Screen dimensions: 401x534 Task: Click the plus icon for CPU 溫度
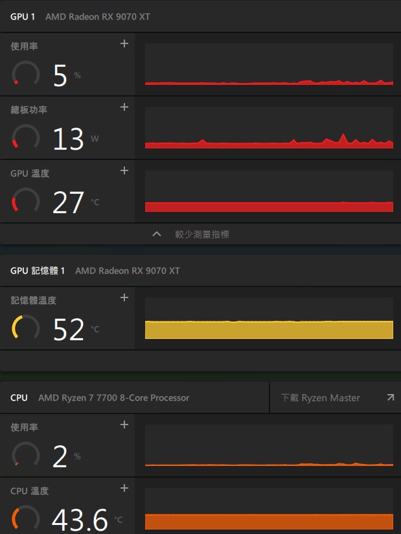coord(124,489)
